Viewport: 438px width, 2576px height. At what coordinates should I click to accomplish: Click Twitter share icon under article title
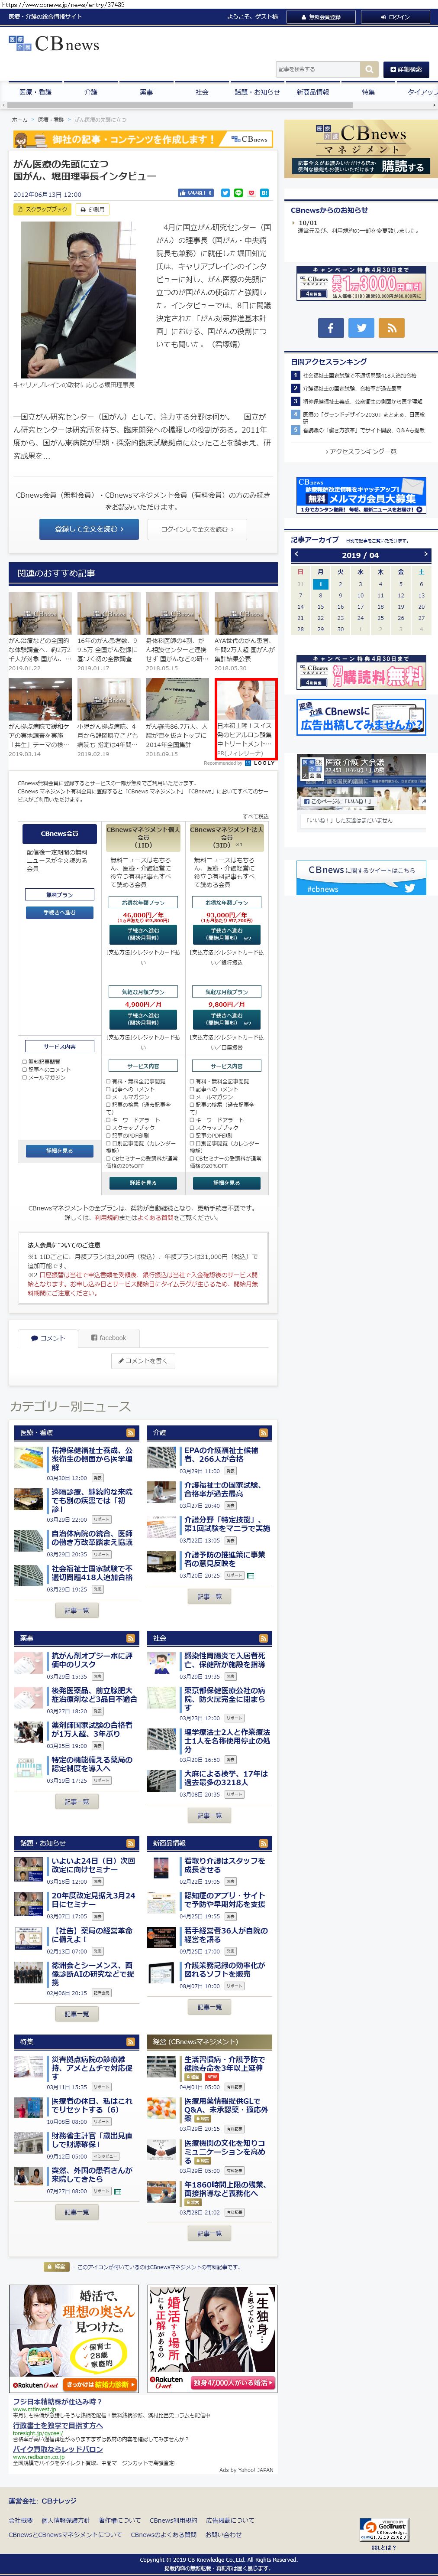point(225,193)
